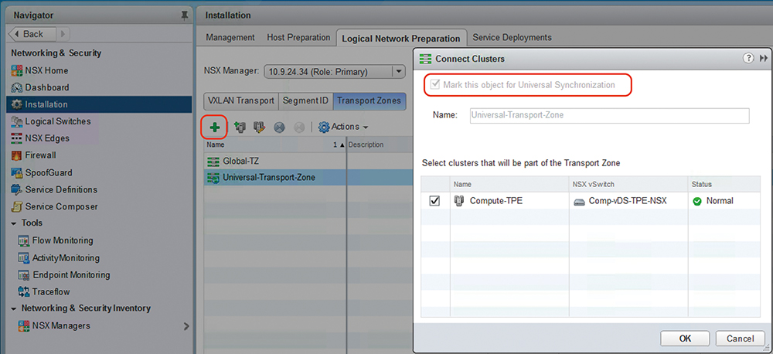Click the Compute-TPE cluster icon
The height and width of the screenshot is (354, 773).
coord(459,201)
